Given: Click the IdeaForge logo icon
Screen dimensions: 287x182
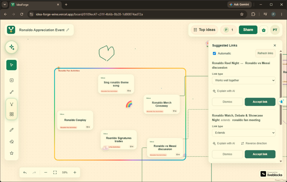Looking at the screenshot, I should pyautogui.click(x=11, y=30).
